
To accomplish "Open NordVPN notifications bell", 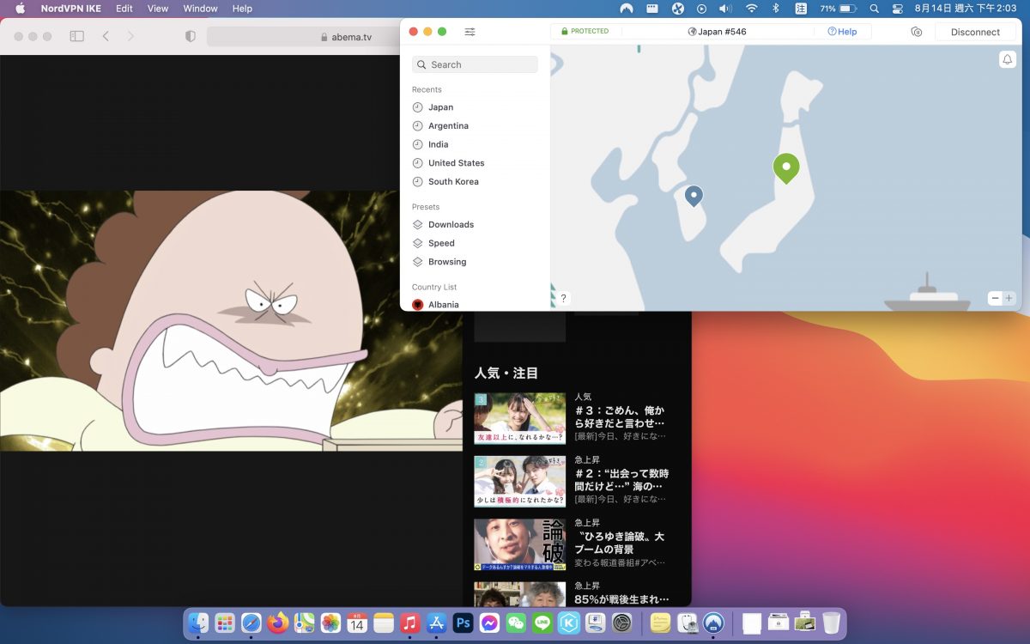I will pos(1008,59).
